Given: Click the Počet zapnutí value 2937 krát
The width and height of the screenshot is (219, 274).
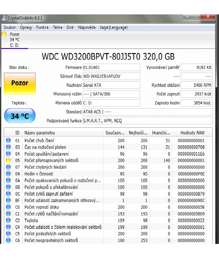Looking at the screenshot, I should (197, 94).
